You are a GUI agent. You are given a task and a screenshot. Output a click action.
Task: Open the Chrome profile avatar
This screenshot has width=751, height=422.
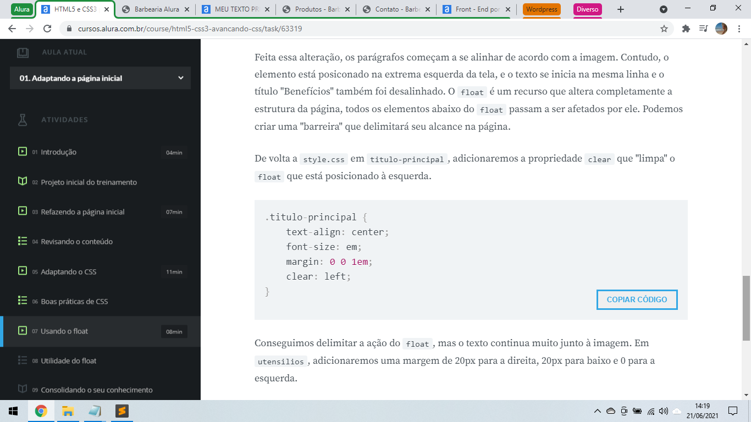coord(721,29)
